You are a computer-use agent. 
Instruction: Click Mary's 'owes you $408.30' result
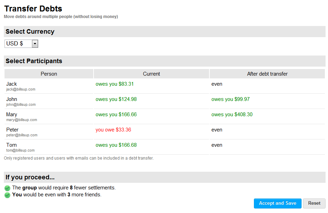pyautogui.click(x=232, y=114)
